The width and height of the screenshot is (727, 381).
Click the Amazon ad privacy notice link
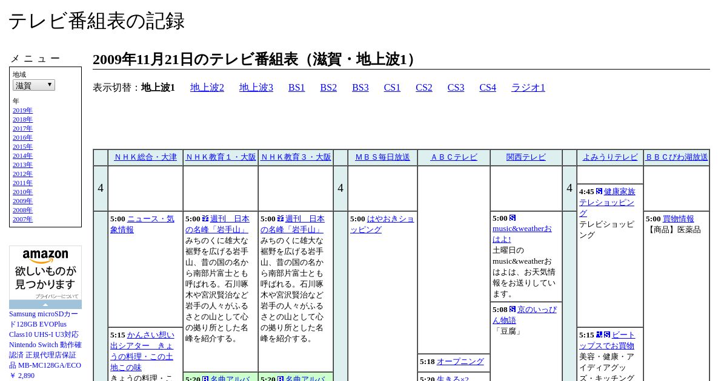click(x=56, y=296)
